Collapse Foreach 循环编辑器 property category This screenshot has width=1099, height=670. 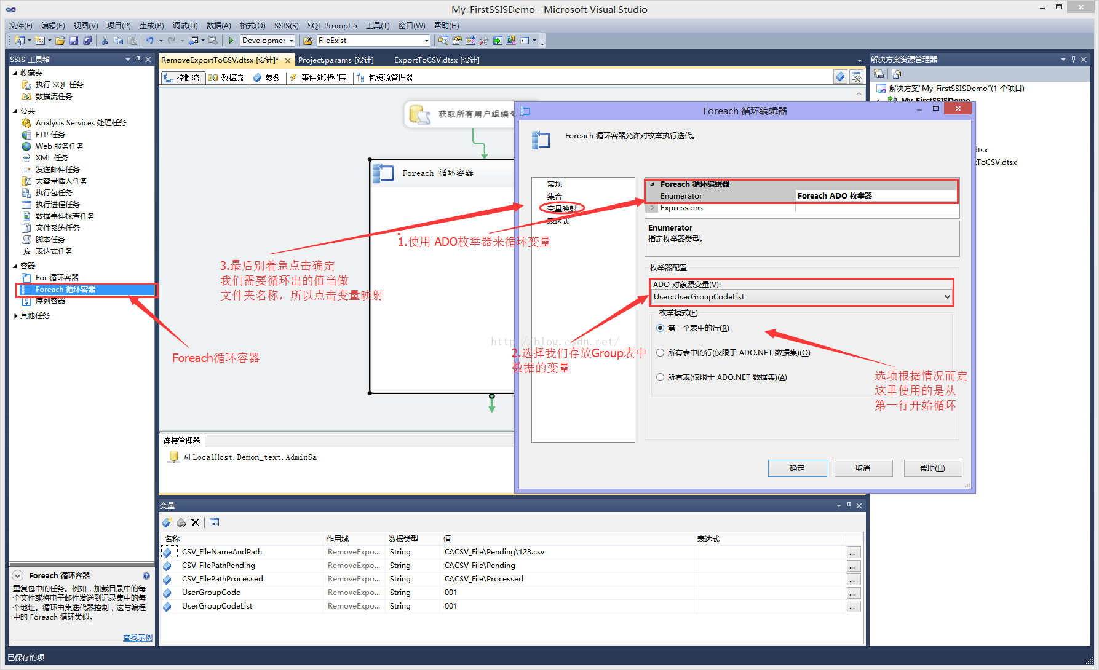click(653, 184)
